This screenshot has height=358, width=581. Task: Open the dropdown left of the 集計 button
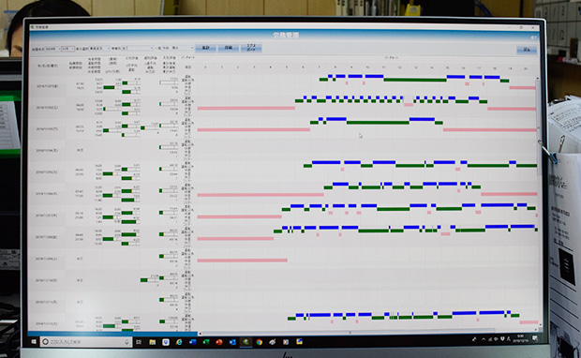(177, 48)
